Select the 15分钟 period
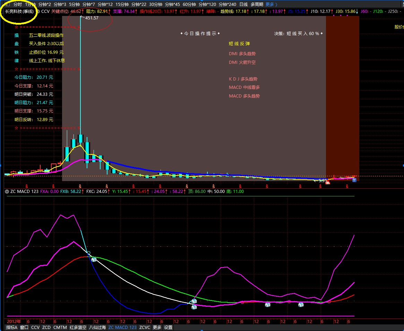 [122, 5]
